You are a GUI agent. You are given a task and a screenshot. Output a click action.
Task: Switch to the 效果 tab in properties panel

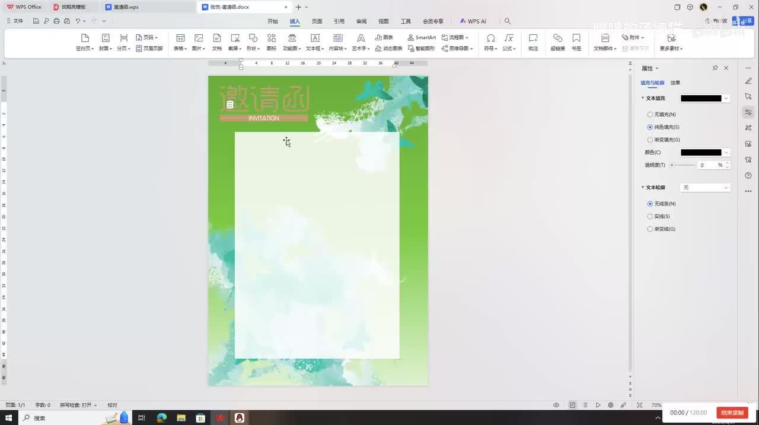point(675,83)
